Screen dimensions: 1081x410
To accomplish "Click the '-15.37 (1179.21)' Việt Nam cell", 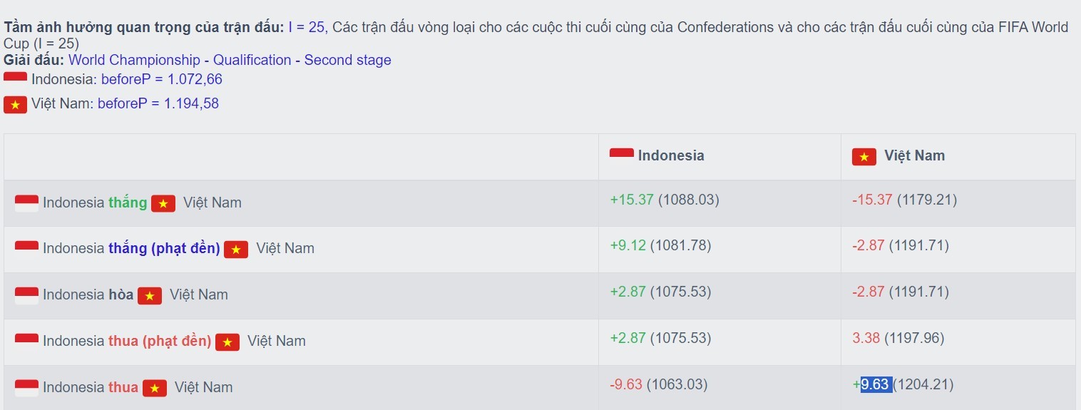I will [903, 200].
